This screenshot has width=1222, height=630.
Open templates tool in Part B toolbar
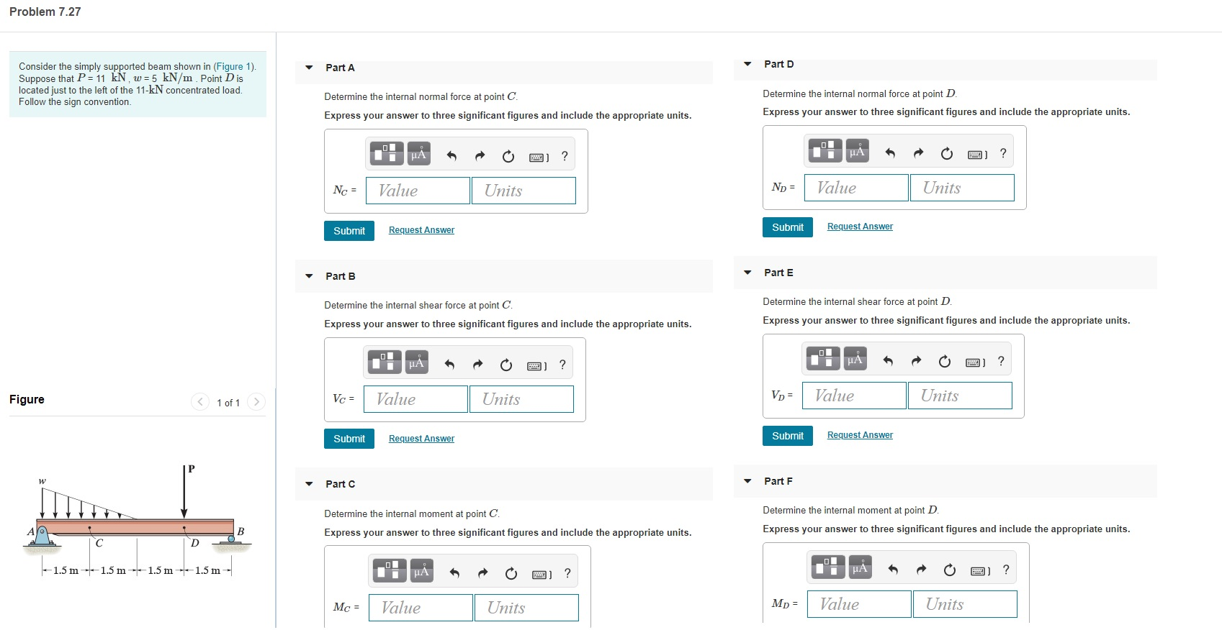[385, 362]
